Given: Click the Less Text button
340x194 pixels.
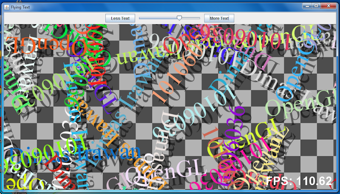Looking at the screenshot, I should [120, 18].
